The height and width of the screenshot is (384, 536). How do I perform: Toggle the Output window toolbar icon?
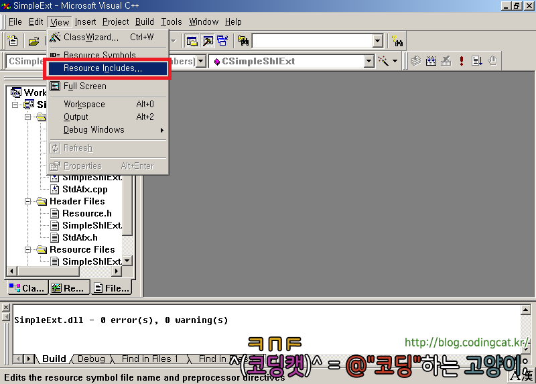(x=208, y=42)
